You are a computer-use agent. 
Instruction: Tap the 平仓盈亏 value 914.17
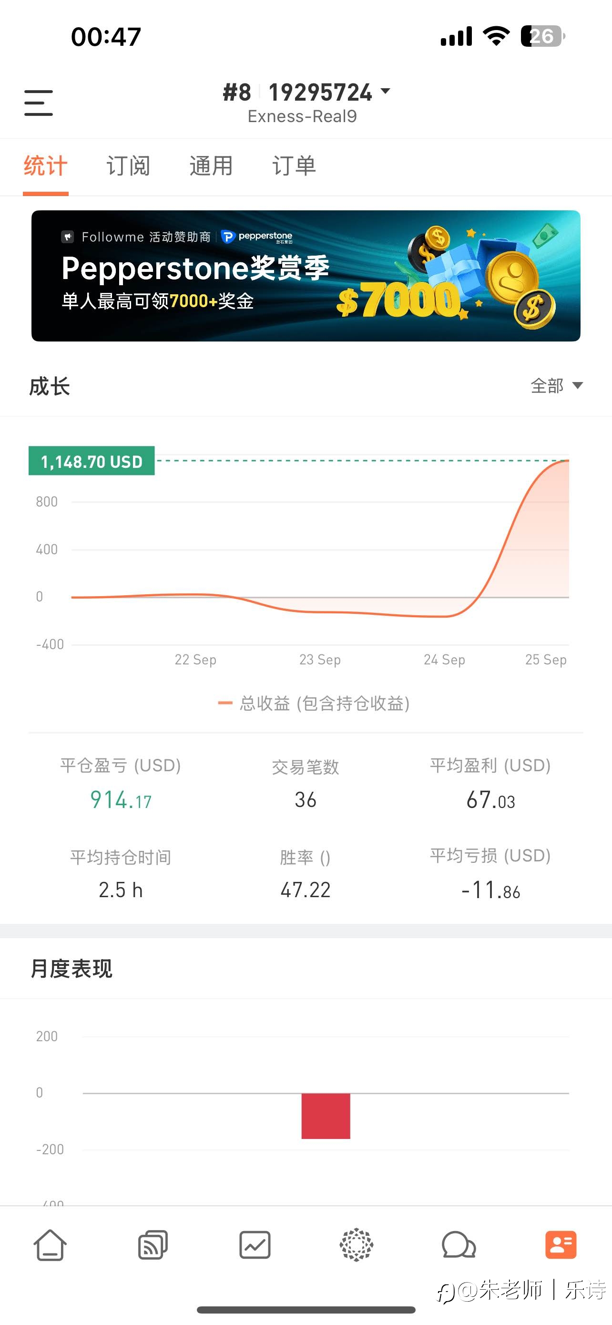[x=121, y=800]
